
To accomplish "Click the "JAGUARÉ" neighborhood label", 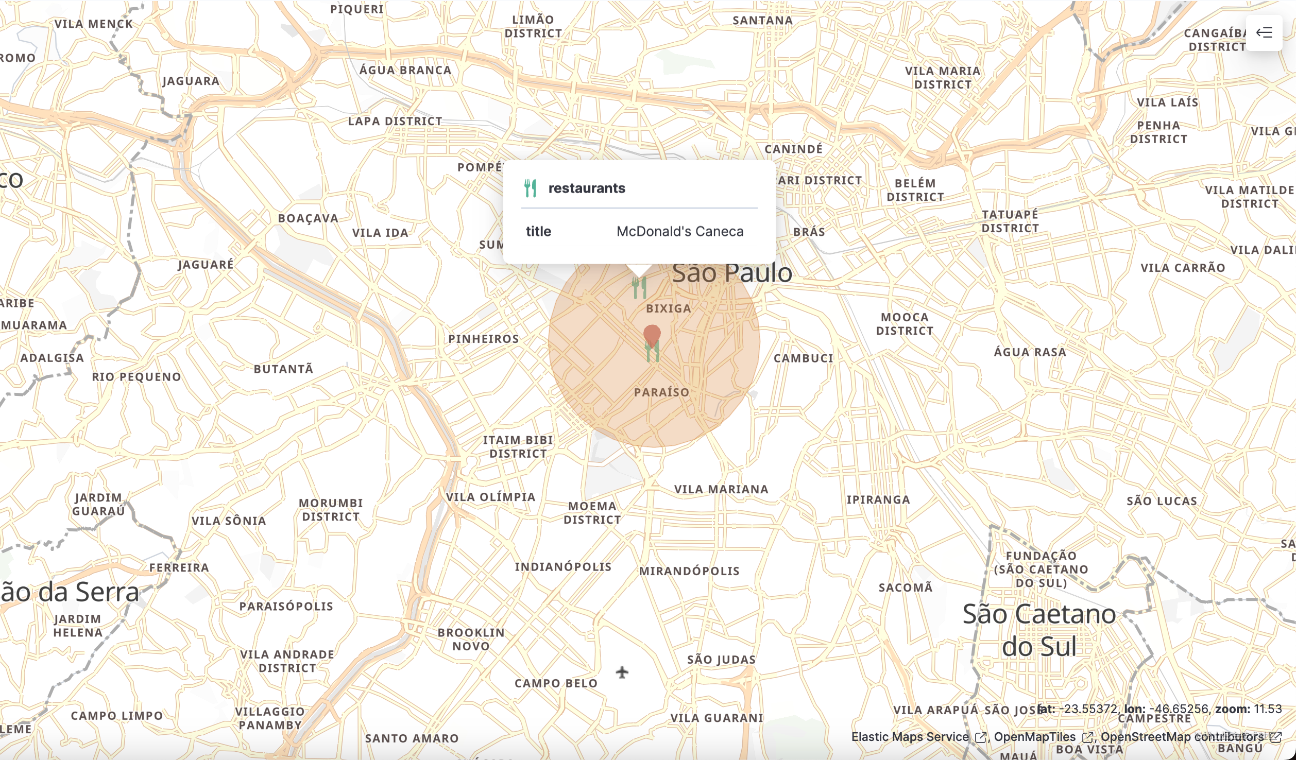I will (x=206, y=264).
